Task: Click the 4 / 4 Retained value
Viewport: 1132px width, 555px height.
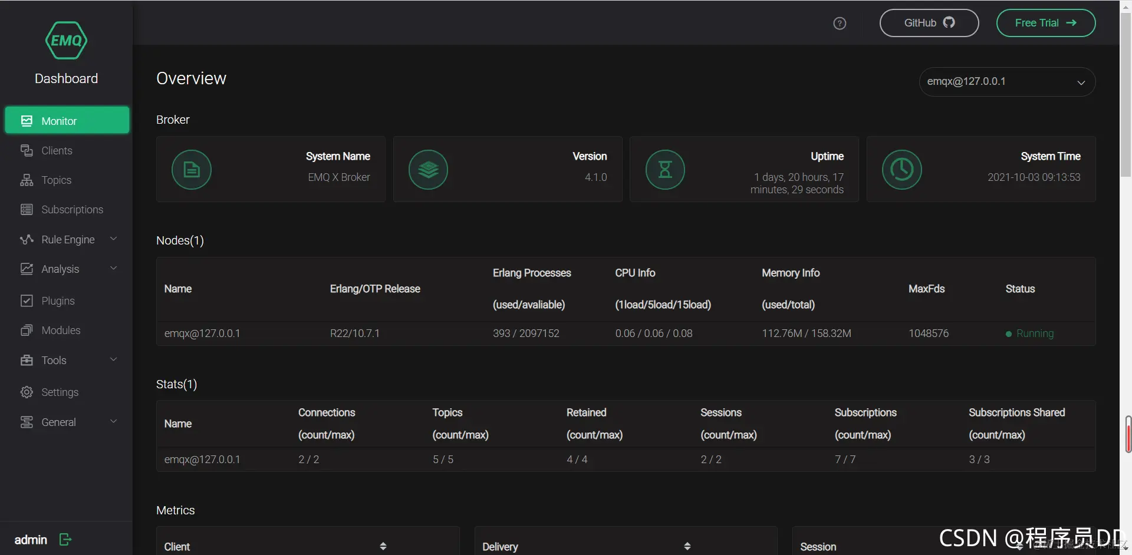Action: [x=577, y=460]
